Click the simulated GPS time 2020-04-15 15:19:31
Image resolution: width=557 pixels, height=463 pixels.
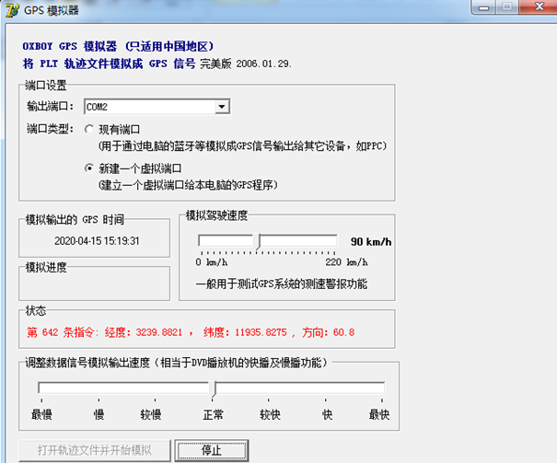click(x=97, y=240)
